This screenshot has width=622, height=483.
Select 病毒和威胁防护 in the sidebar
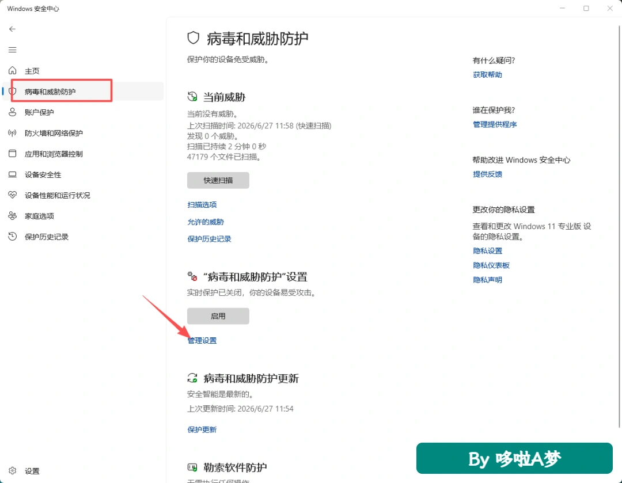coord(83,91)
